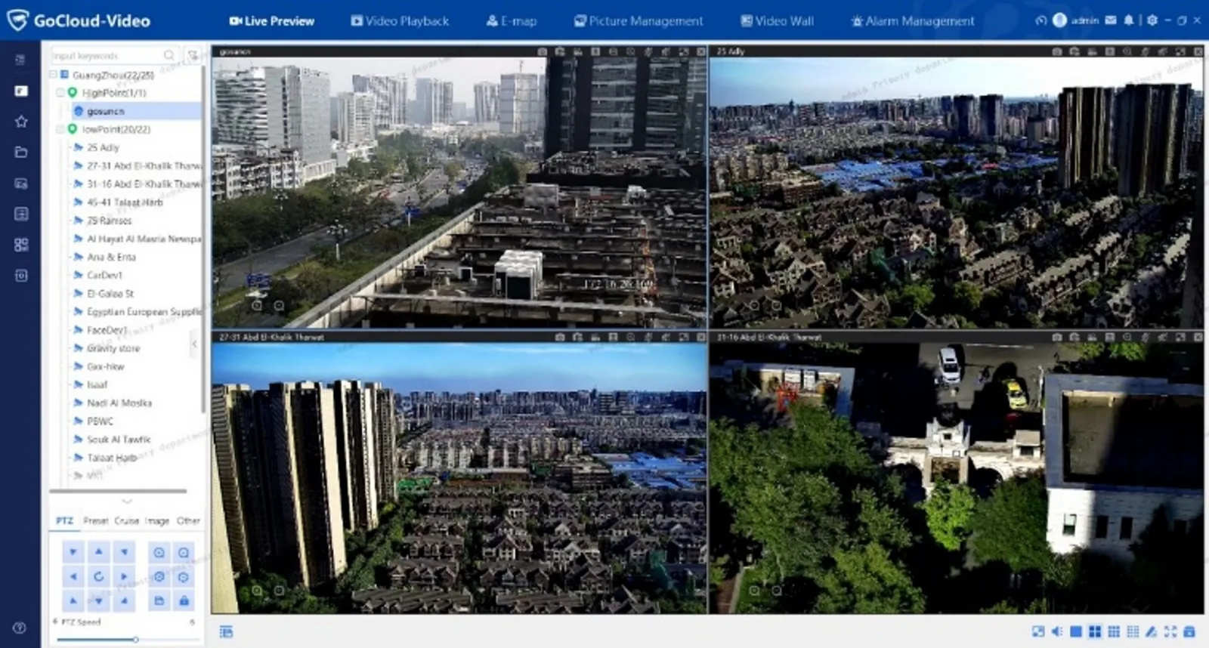Close the 25 Adly video pane
The image size is (1209, 648).
(x=1198, y=51)
